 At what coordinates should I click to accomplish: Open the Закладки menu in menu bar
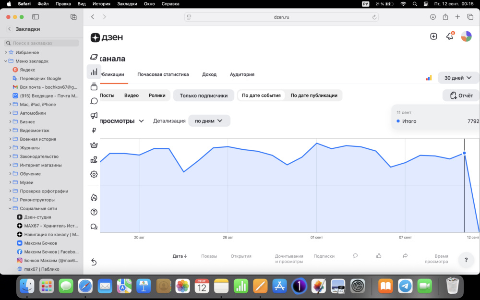pyautogui.click(x=127, y=4)
